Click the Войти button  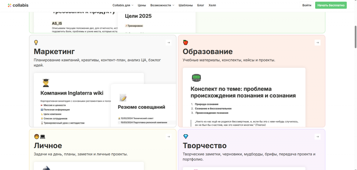307,5
